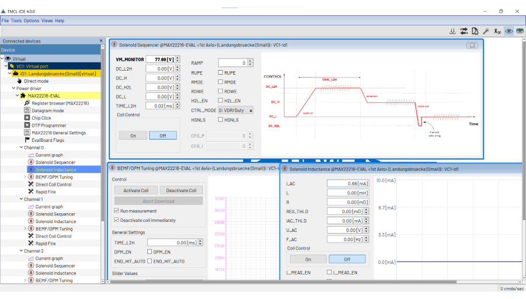
Task: Open Channel 0 Current graph
Action: tap(49, 155)
